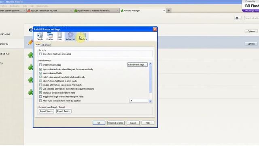
Task: Cancel the Autofill Forms settings dialog
Action: pos(133,123)
